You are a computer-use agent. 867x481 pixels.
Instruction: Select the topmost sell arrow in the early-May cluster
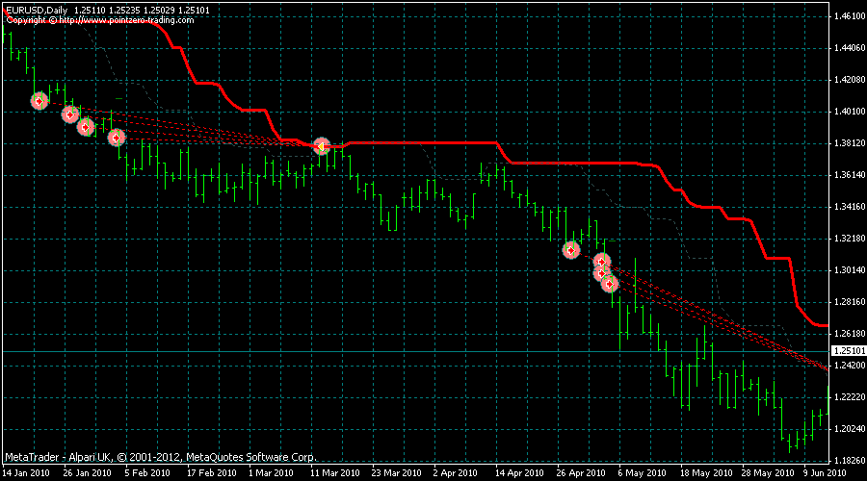(x=602, y=262)
